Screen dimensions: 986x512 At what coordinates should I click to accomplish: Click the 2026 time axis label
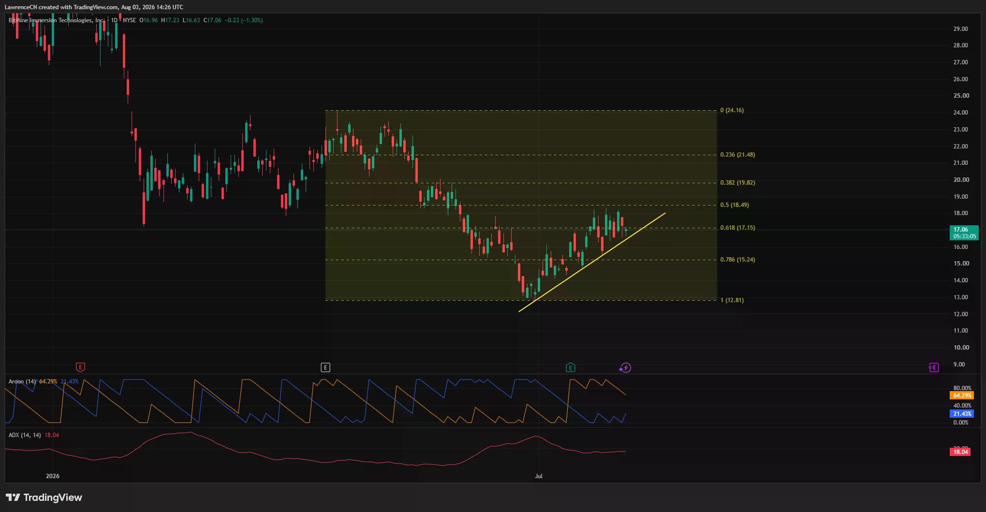click(53, 476)
